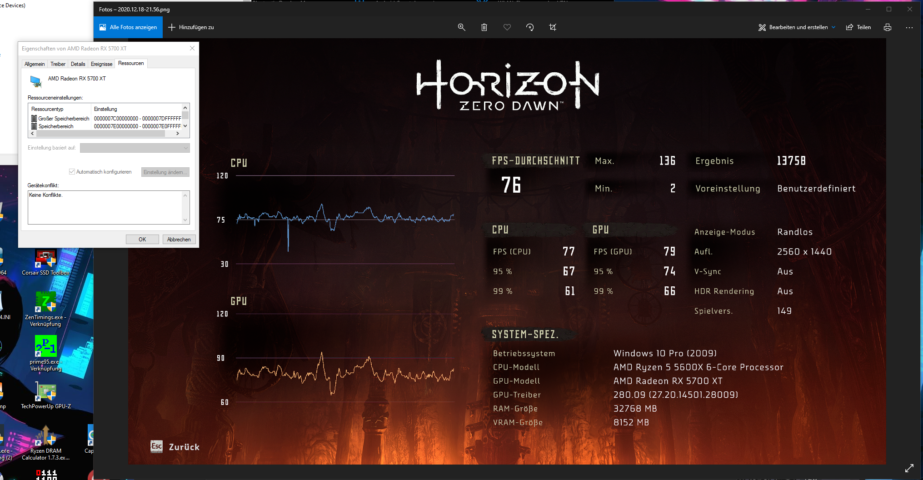Open the Einstellung basiert auf dropdown

135,148
